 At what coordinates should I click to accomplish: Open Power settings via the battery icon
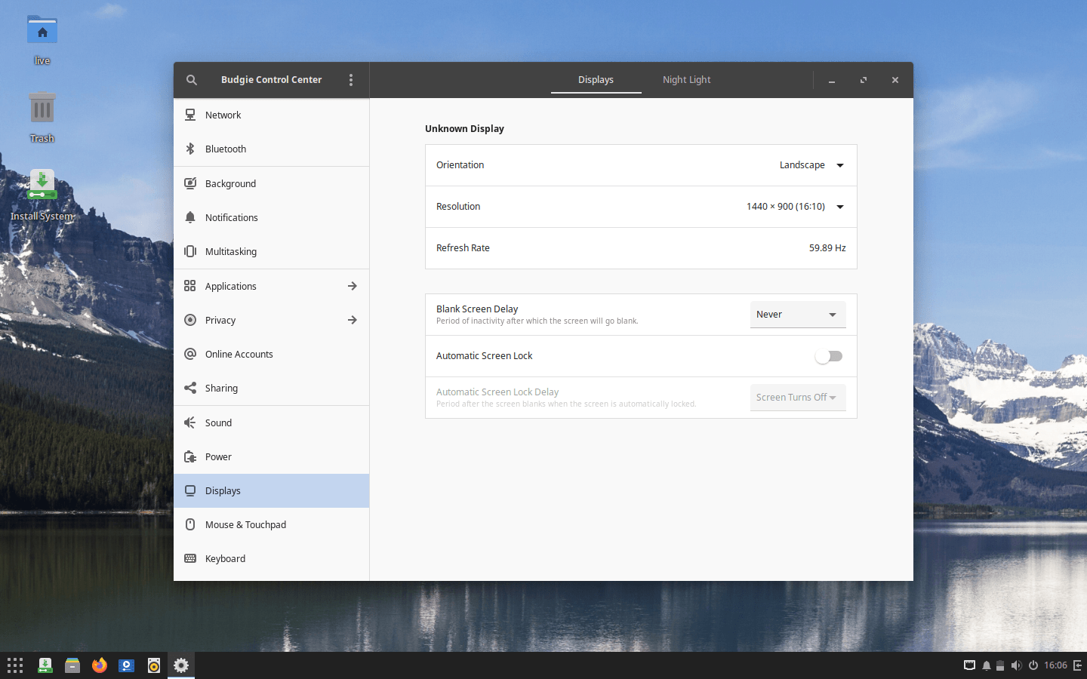189,456
